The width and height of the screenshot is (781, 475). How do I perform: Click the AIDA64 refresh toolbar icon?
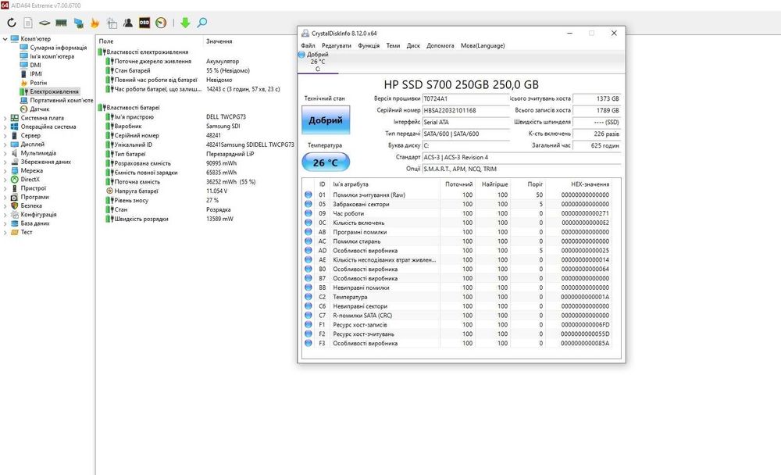pyautogui.click(x=12, y=23)
